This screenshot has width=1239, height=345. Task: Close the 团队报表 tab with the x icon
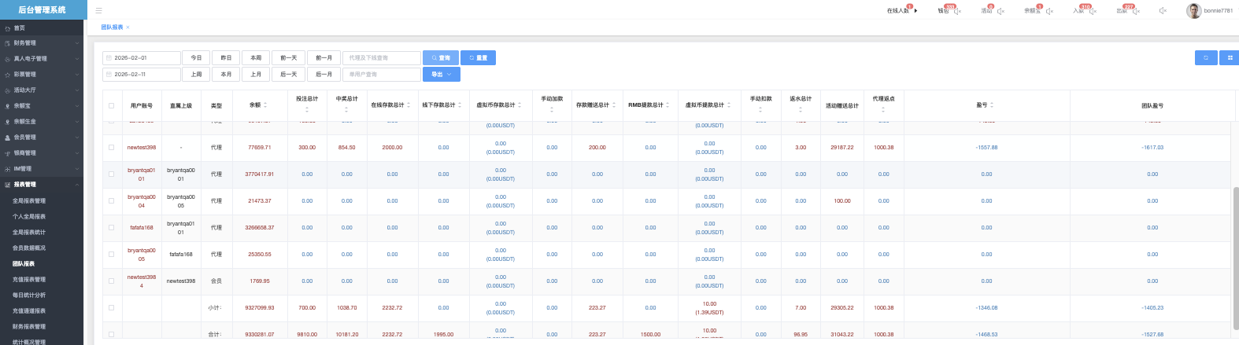[128, 28]
